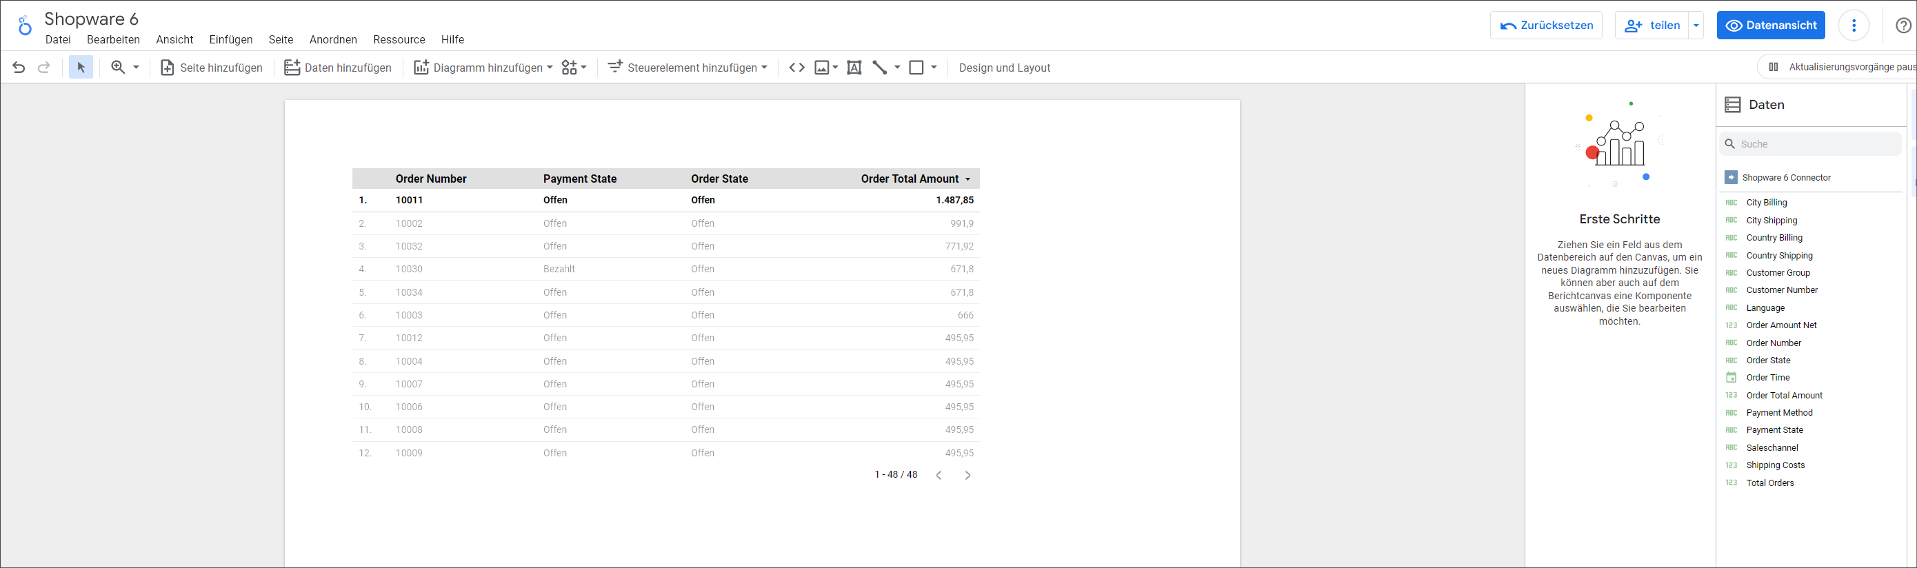
Task: Click Daten hinzufügen button
Action: click(x=338, y=68)
